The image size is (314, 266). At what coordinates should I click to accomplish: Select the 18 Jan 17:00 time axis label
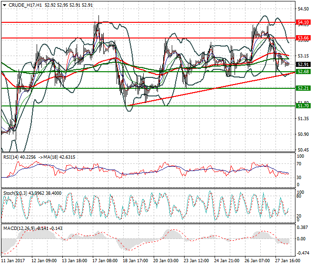coord(136,261)
